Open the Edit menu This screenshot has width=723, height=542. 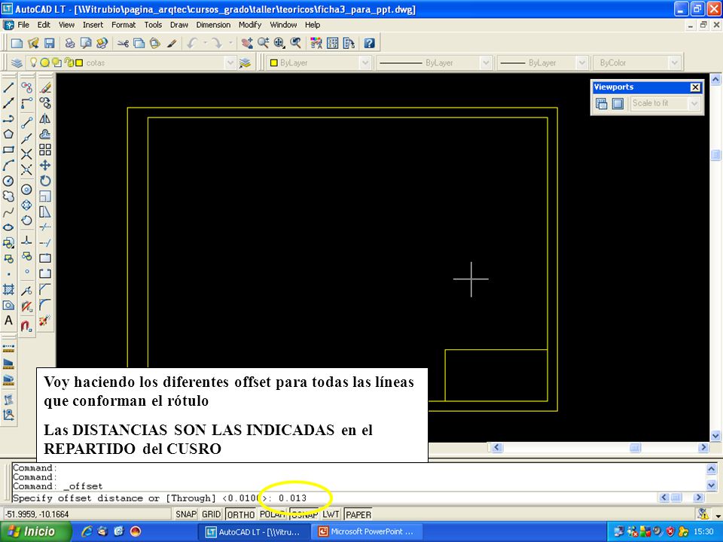(x=44, y=25)
